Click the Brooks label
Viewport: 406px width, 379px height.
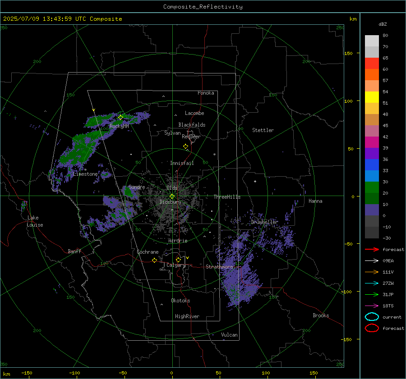tap(321, 315)
